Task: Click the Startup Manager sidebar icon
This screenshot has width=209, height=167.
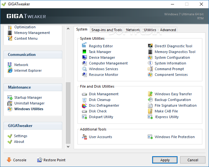Action: point(10,97)
